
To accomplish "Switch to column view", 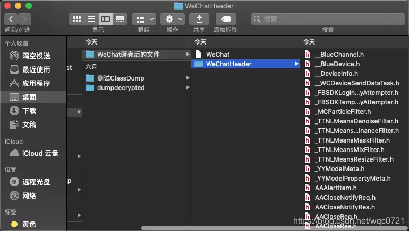I will [x=106, y=19].
